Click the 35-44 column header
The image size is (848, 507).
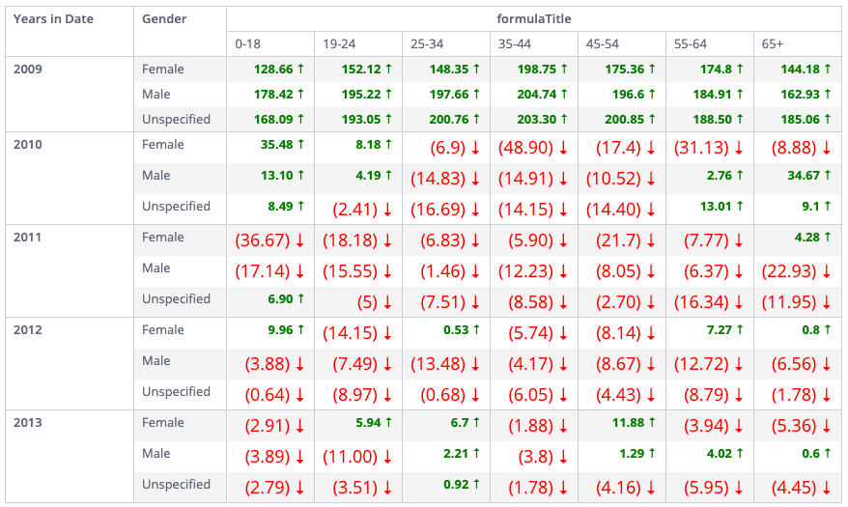(x=514, y=43)
